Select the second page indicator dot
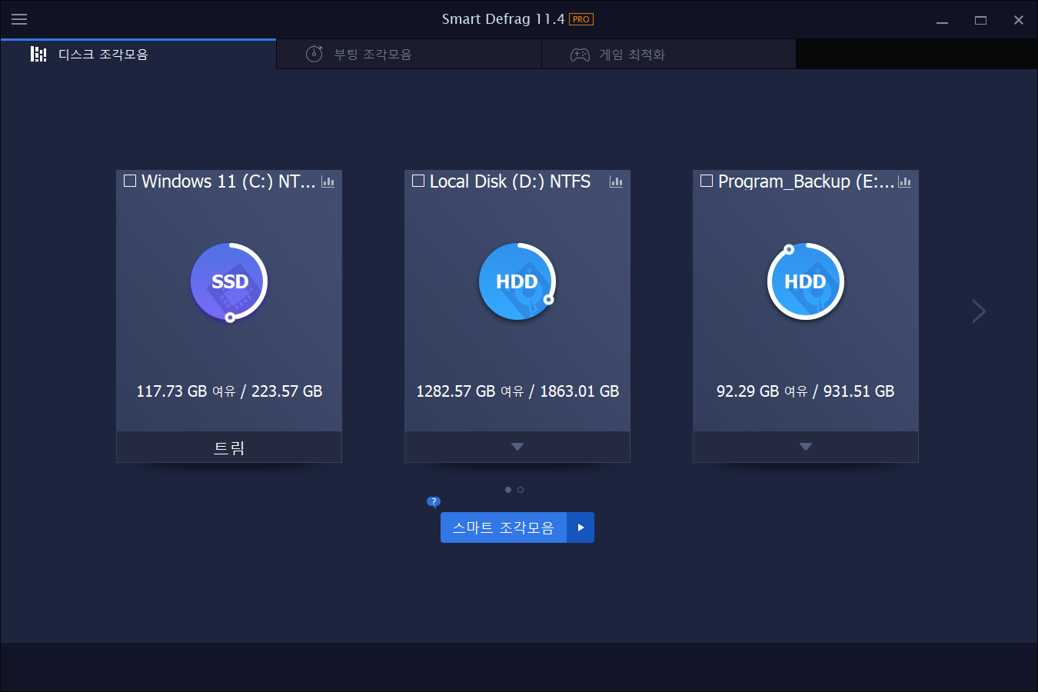This screenshot has height=692, width=1038. tap(521, 490)
